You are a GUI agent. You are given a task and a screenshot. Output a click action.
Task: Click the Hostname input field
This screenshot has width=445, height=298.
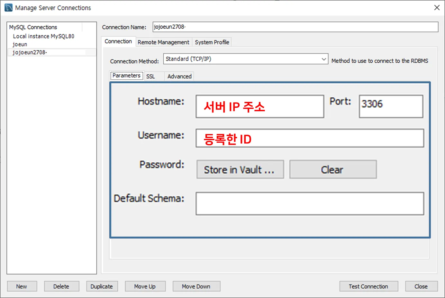pyautogui.click(x=260, y=106)
